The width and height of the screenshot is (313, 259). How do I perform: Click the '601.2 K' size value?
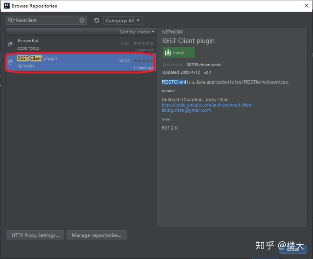click(x=170, y=128)
